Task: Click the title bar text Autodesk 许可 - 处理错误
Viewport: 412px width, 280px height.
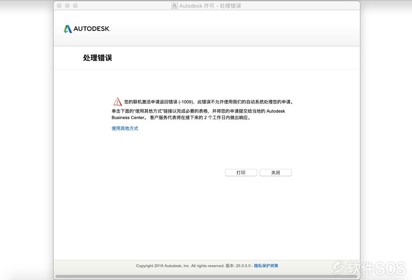Action: click(210, 6)
